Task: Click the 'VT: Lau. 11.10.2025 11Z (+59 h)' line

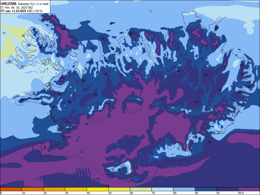Action: click(21, 11)
